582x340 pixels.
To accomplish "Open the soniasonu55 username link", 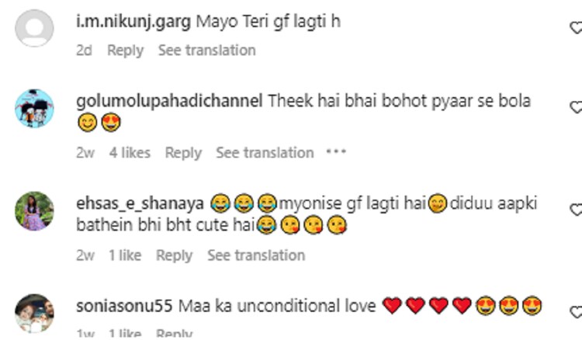I will [x=126, y=306].
